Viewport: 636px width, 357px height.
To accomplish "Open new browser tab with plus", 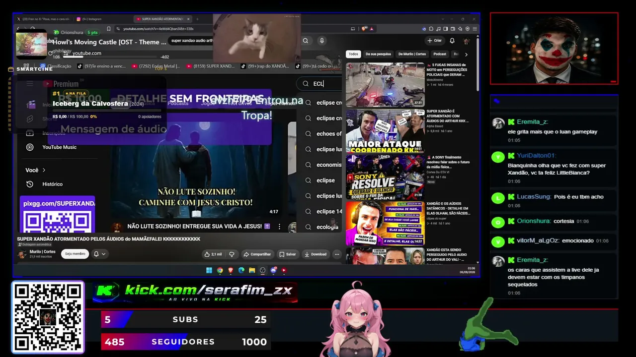I will [197, 19].
